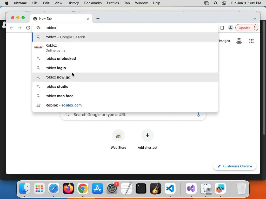Screen dimensions: 266x199
Task: Select 'roblox login' suggestion
Action: (125, 68)
